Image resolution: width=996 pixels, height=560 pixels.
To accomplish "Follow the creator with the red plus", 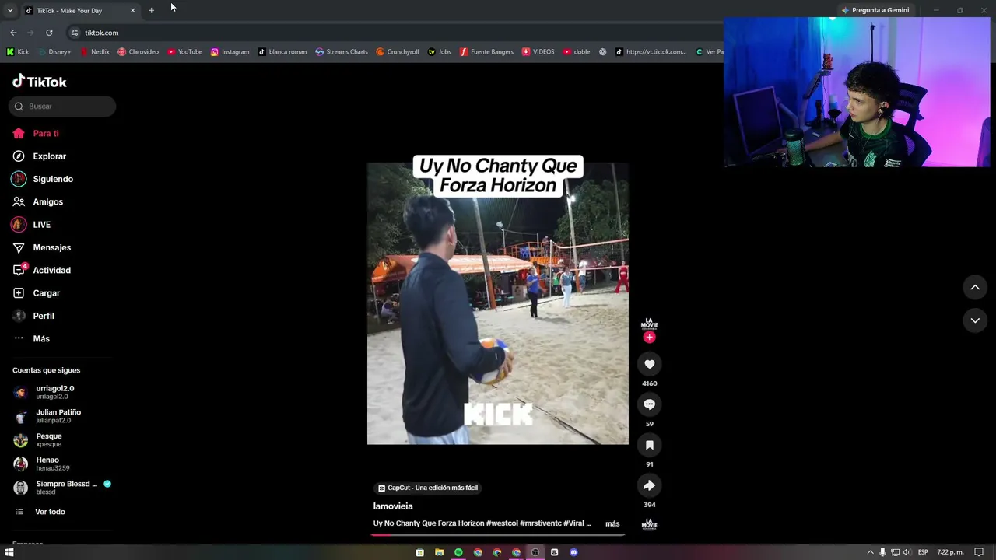I will (649, 338).
